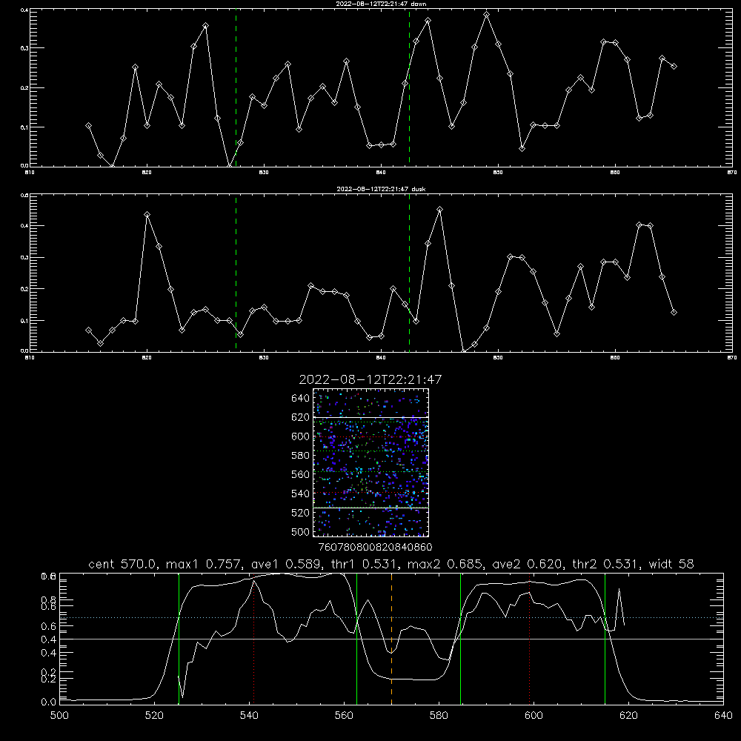Click the '580' label on image y-axis
Viewport: 741px width, 741px height.
click(301, 456)
